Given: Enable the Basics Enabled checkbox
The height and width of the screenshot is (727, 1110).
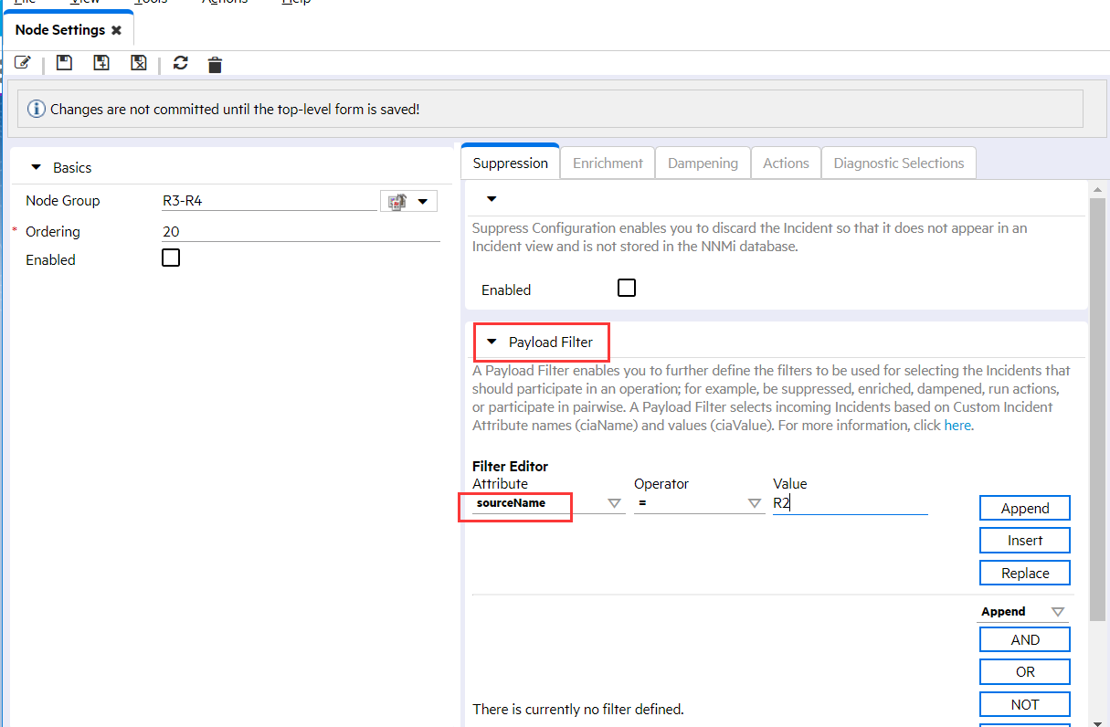Looking at the screenshot, I should tap(170, 258).
